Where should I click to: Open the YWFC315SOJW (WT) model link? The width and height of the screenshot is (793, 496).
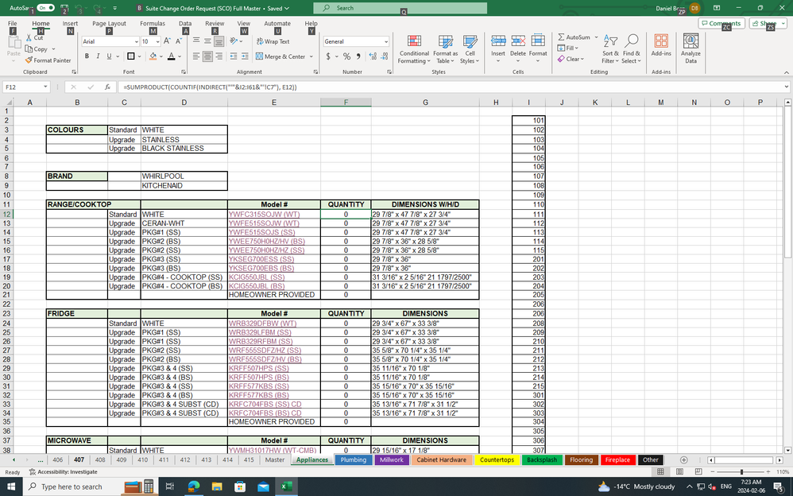click(x=264, y=214)
